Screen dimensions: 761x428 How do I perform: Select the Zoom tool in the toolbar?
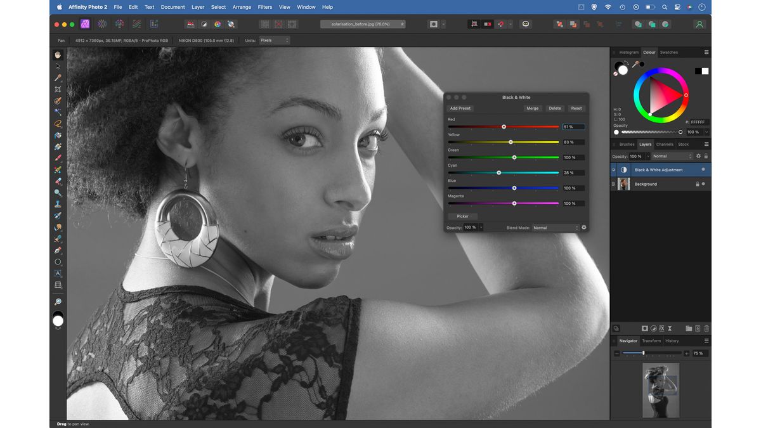58,302
